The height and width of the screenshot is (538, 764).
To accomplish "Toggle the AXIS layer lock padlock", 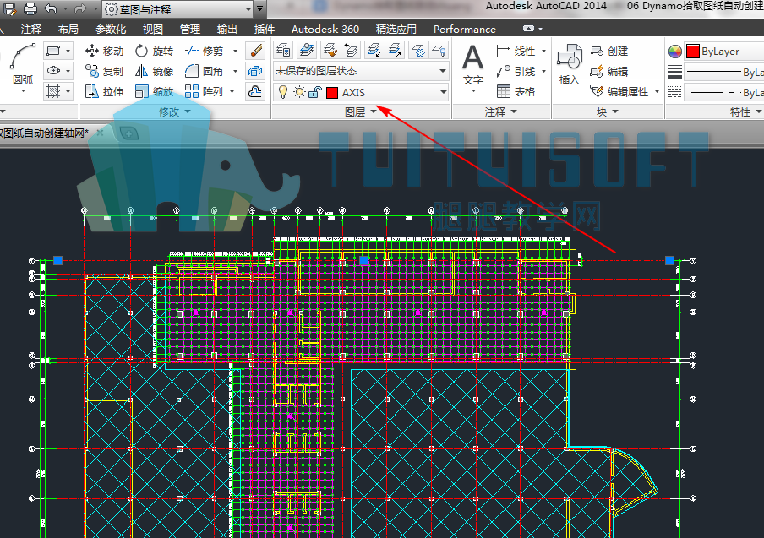I will pos(315,92).
